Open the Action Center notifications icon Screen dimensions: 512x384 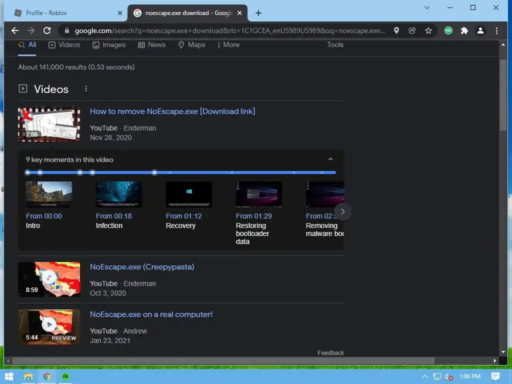(x=495, y=376)
